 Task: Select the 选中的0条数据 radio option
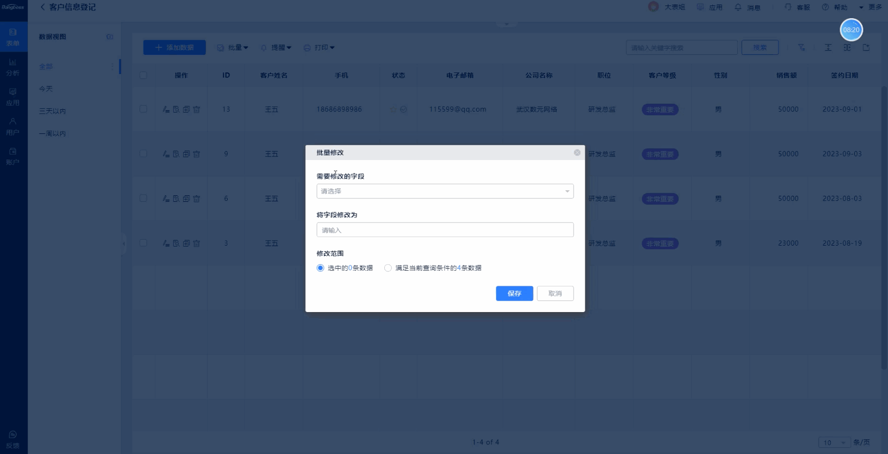320,268
